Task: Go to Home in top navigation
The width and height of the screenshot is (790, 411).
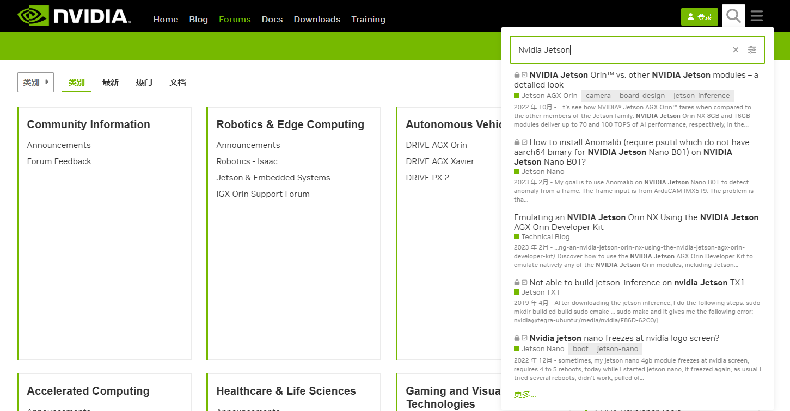Action: point(166,19)
